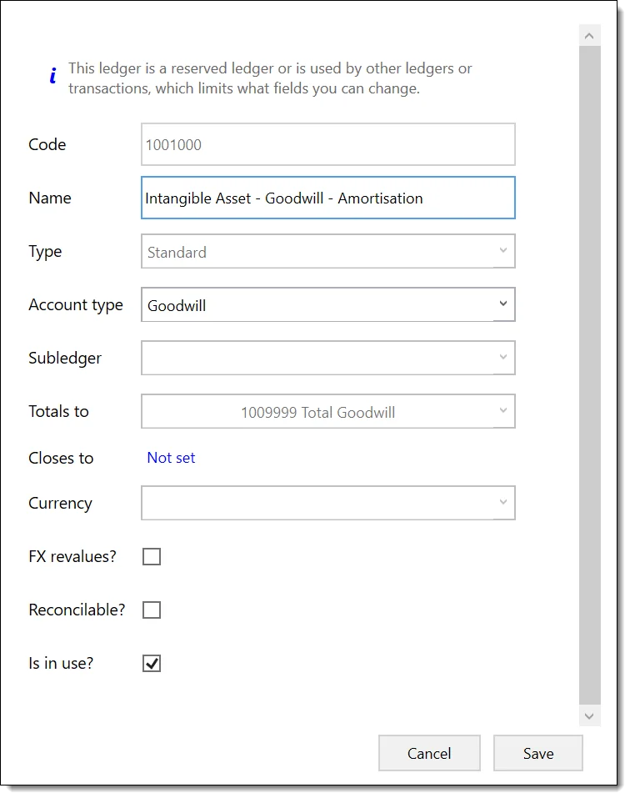This screenshot has height=798, width=630.
Task: Click the Closes to label
Action: pyautogui.click(x=61, y=458)
